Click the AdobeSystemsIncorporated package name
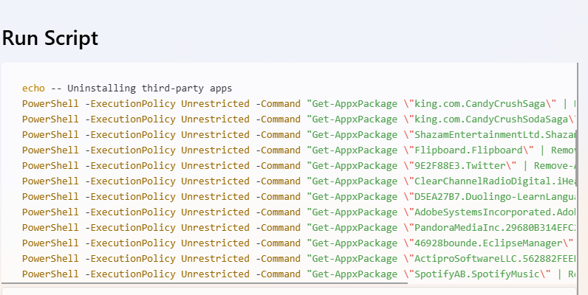Screen dimensions: 588x295 coord(495,212)
